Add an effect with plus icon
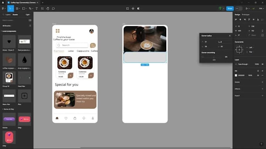This screenshot has height=149, width=266. pos(262,89)
